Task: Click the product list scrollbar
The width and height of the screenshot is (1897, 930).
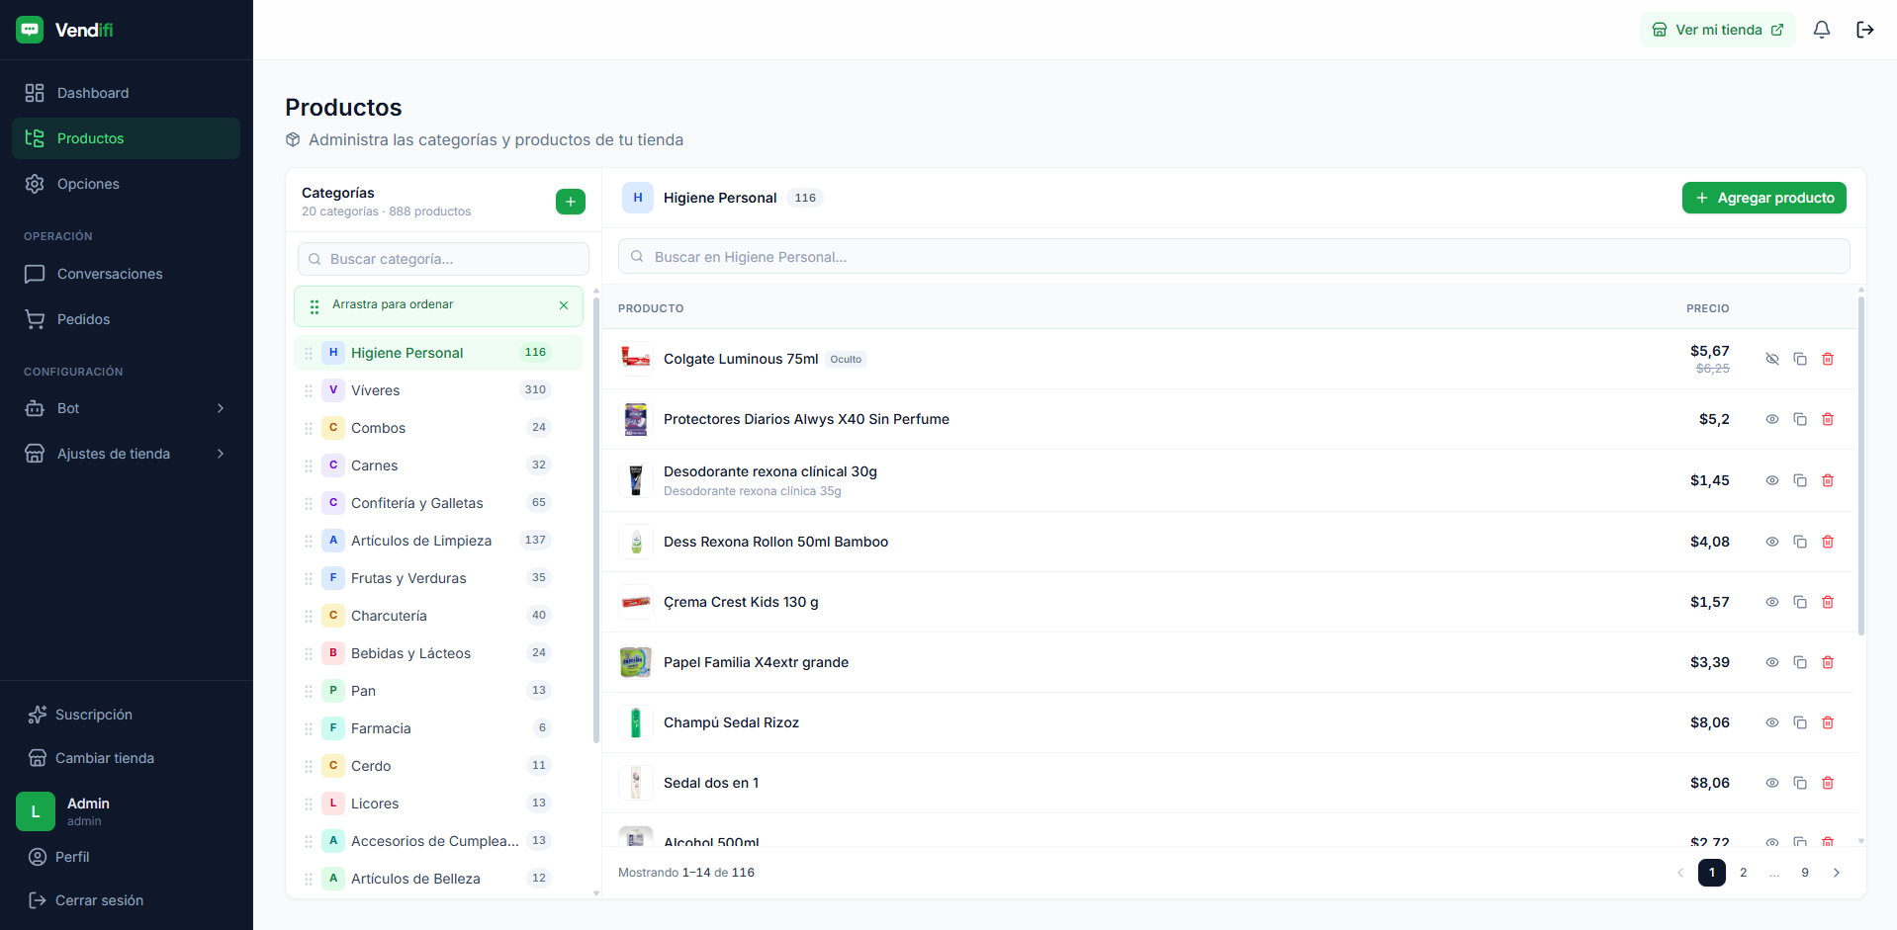Action: click(x=1860, y=465)
